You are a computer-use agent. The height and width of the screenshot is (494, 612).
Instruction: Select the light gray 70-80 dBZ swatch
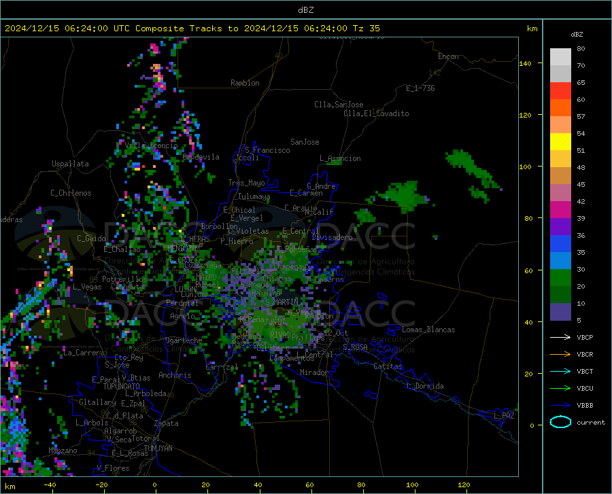coord(560,56)
